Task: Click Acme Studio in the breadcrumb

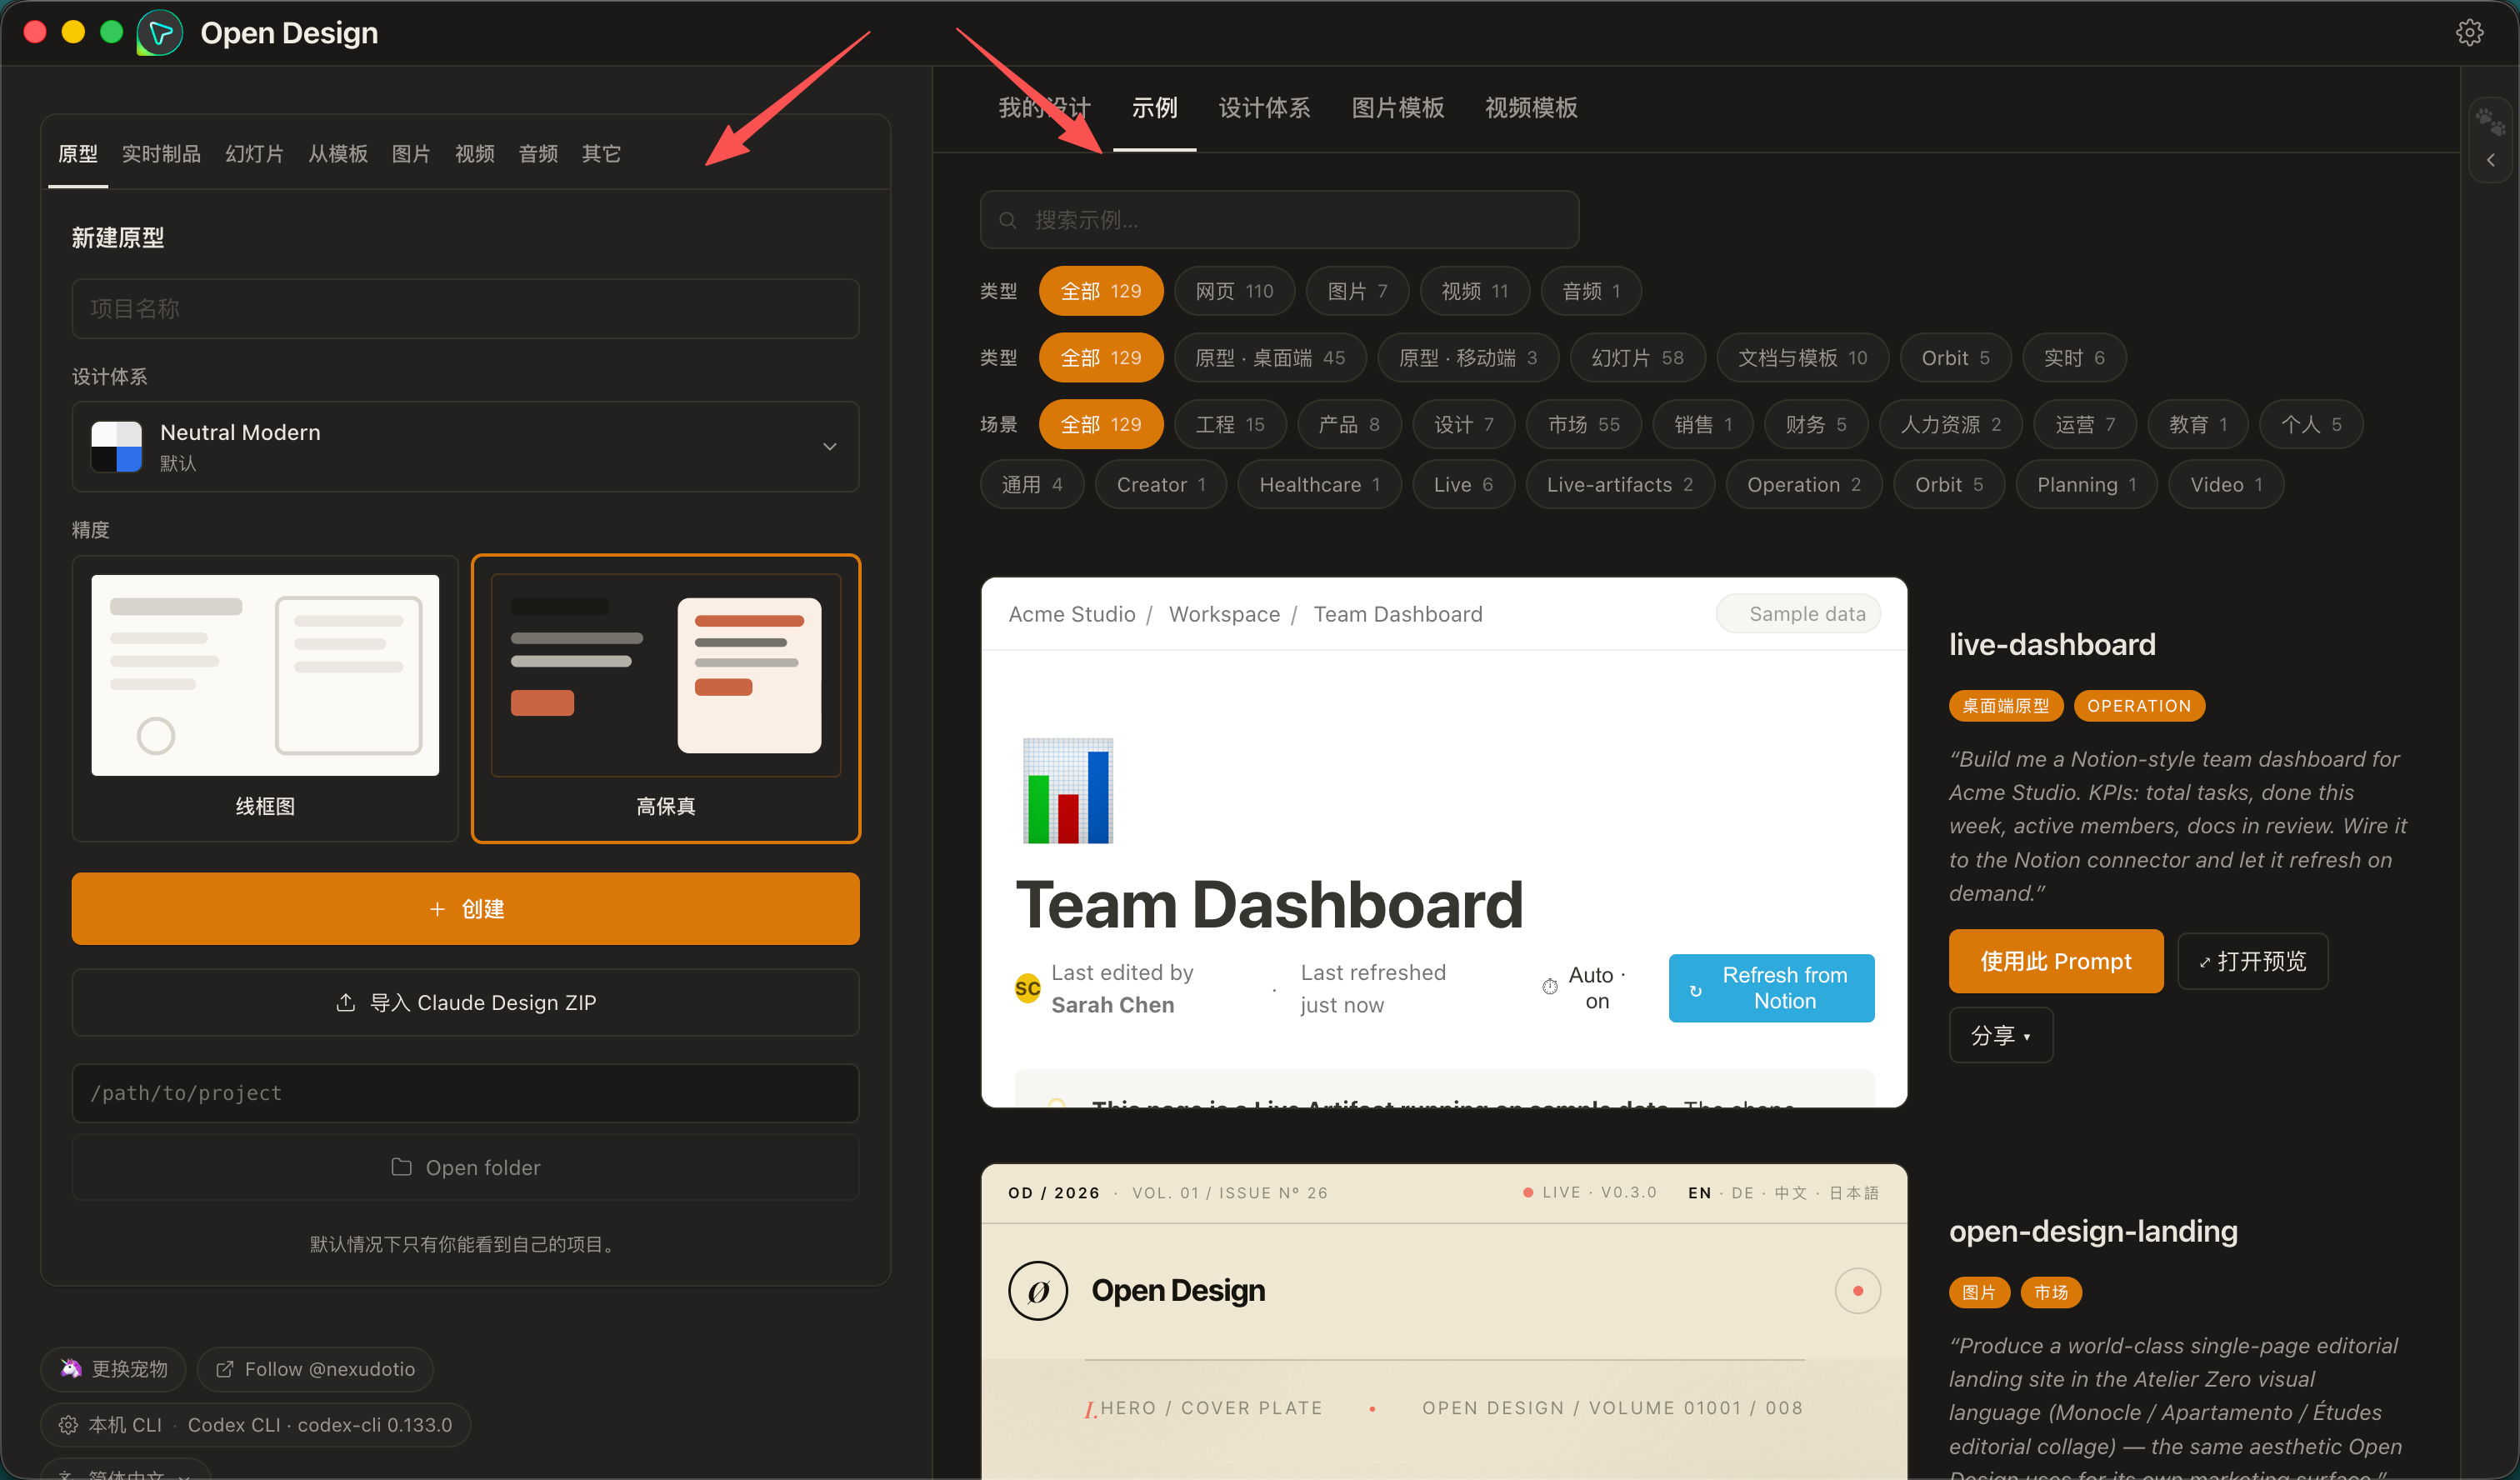Action: pos(1072,614)
